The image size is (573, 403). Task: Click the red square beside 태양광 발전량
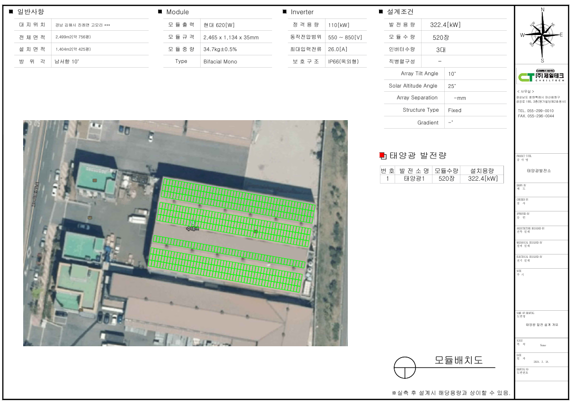pyautogui.click(x=382, y=156)
